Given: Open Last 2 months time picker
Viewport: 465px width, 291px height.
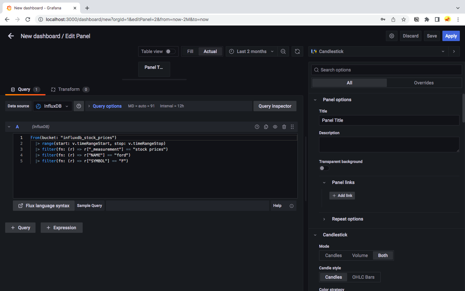Looking at the screenshot, I should click(252, 51).
